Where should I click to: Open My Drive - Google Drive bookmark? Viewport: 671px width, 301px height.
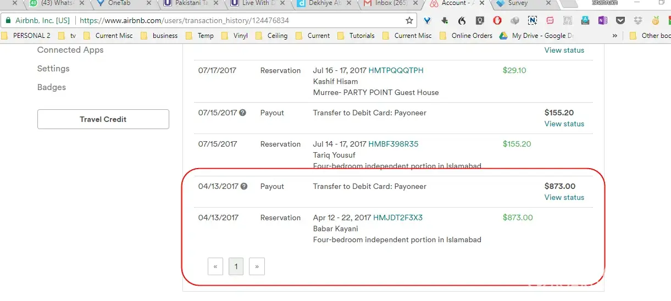click(536, 36)
